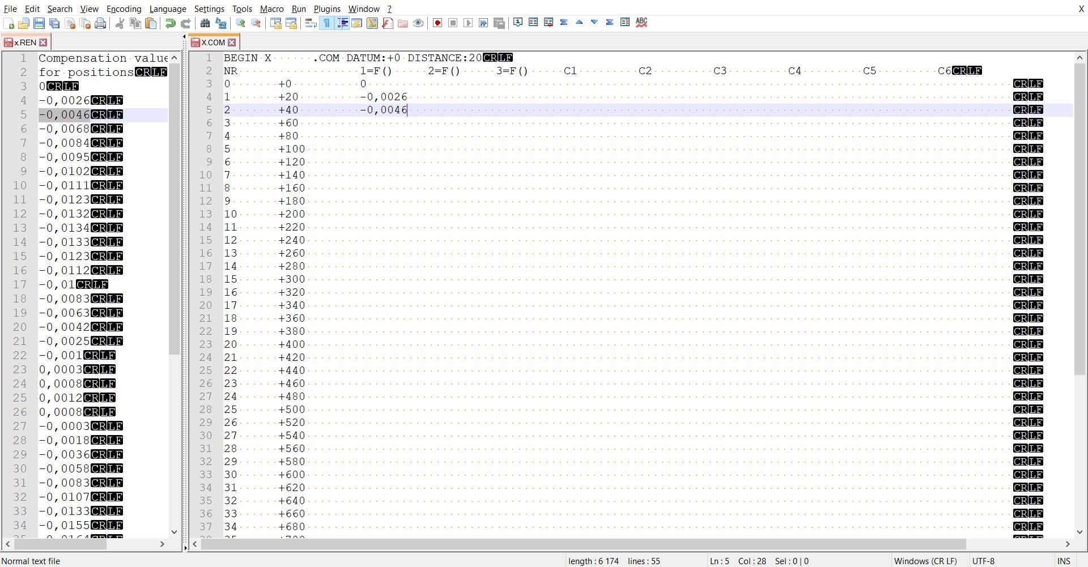The image size is (1088, 567).
Task: Click the Record Macro red dot icon
Action: (437, 23)
